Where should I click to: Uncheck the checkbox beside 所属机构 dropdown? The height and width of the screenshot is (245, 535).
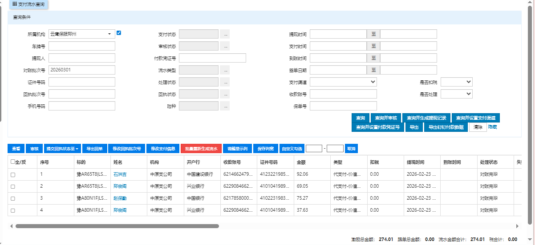coord(119,33)
